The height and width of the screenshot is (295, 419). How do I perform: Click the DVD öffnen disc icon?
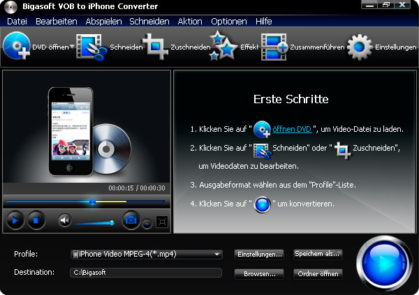(x=17, y=46)
